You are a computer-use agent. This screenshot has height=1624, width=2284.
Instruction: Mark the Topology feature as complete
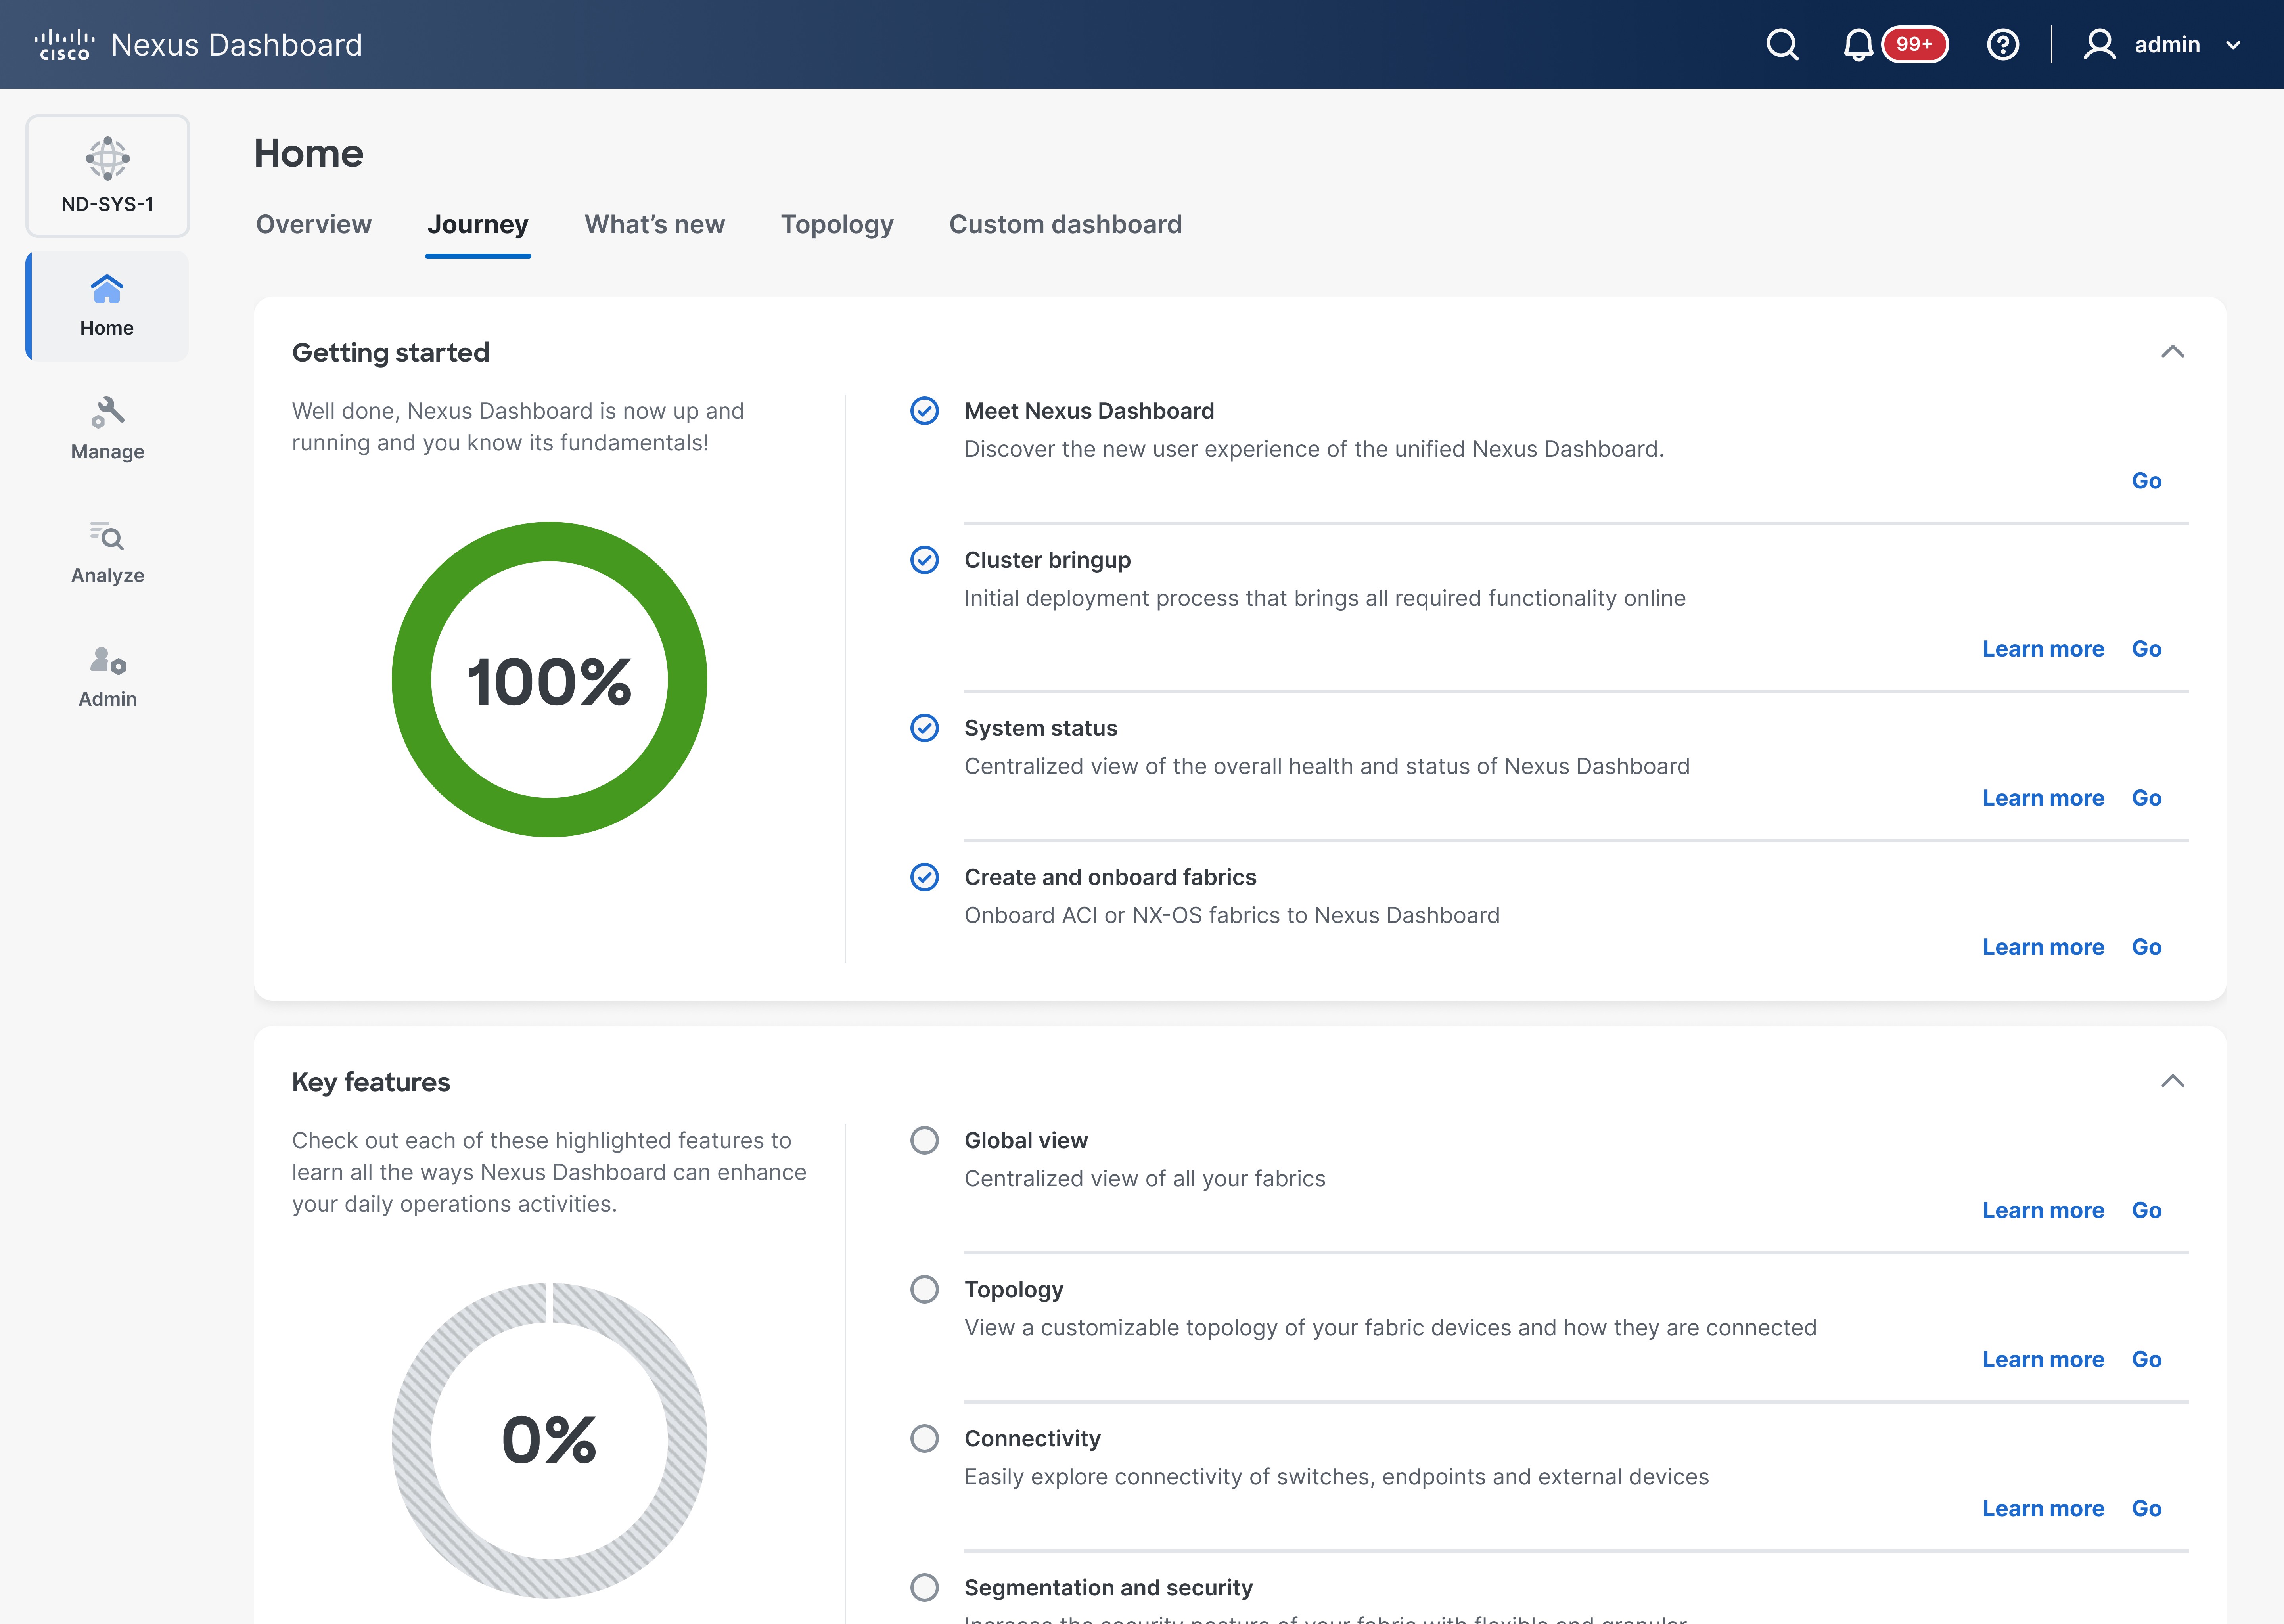click(x=925, y=1289)
